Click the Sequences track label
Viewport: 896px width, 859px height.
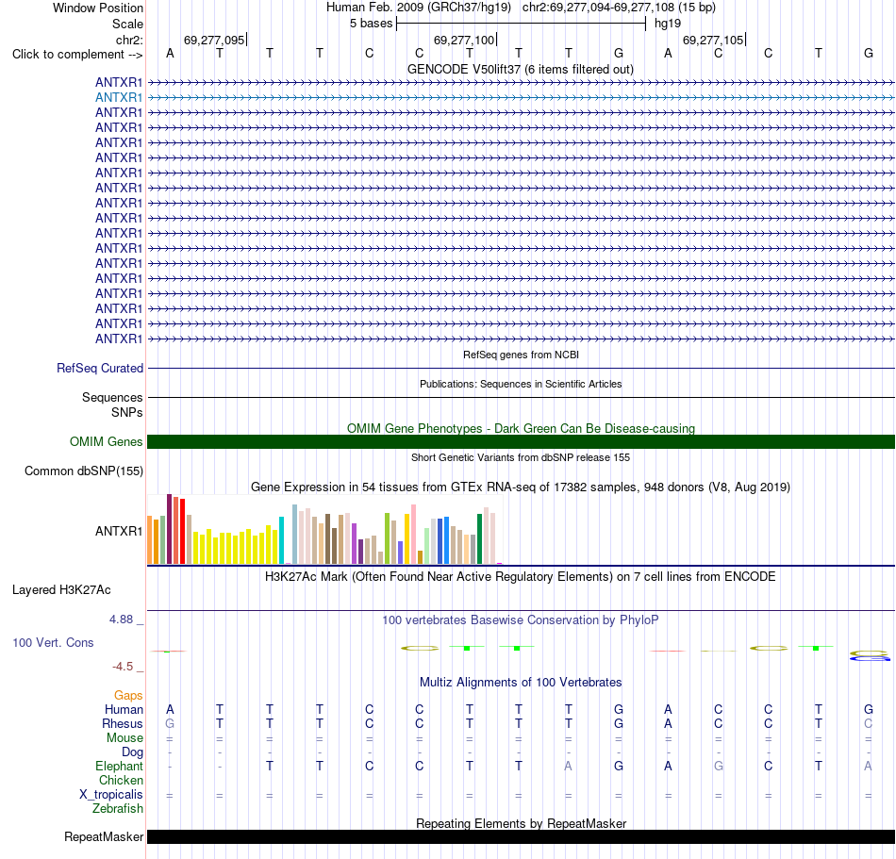tap(112, 398)
